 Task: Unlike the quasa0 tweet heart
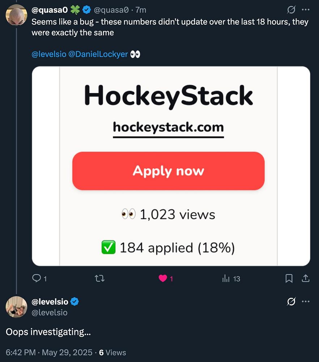163,278
